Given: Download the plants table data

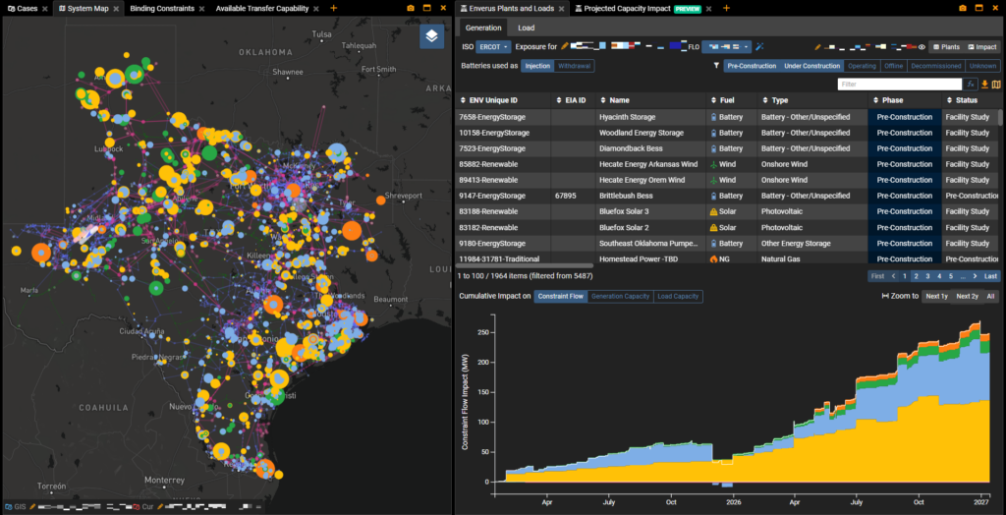Looking at the screenshot, I should pyautogui.click(x=984, y=85).
